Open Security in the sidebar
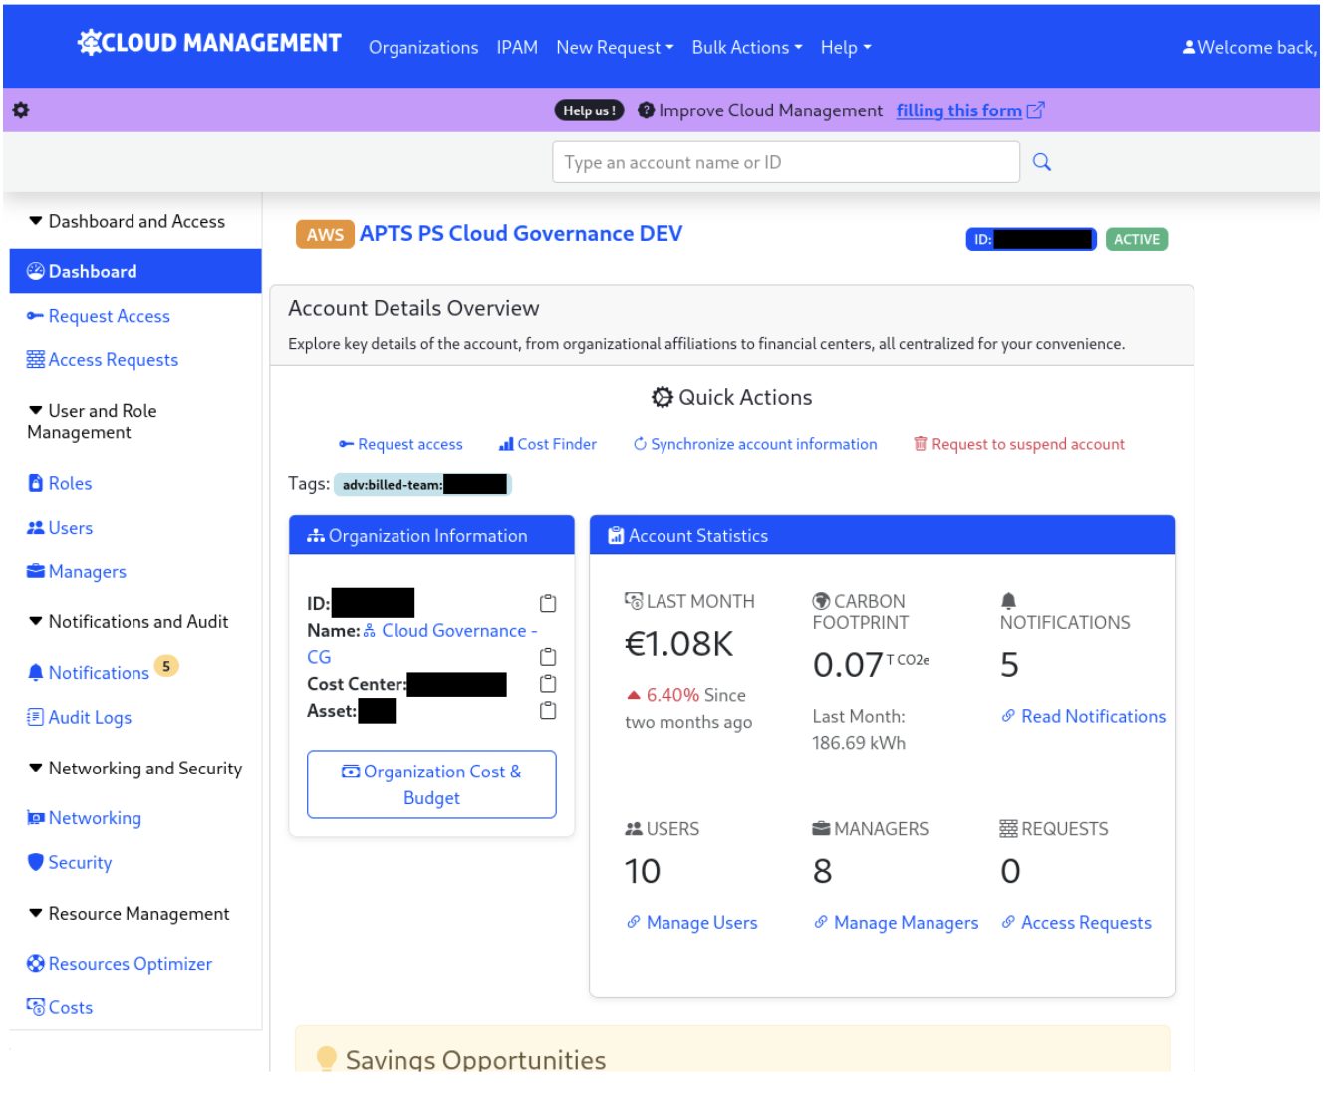Viewport: 1327px width, 1103px height. coord(70,863)
